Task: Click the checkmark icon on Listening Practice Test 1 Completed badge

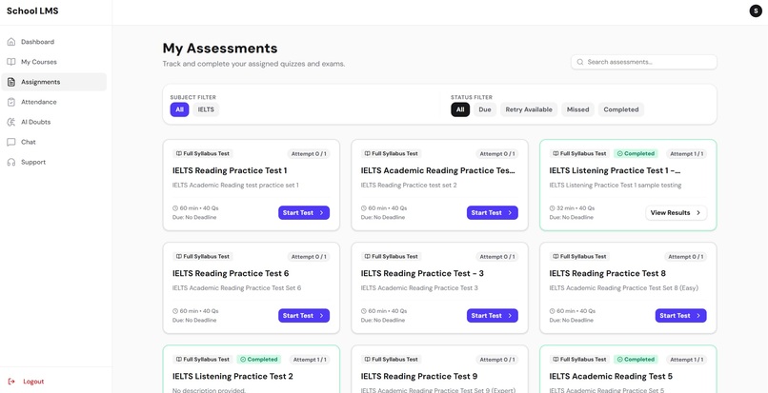Action: click(x=620, y=153)
